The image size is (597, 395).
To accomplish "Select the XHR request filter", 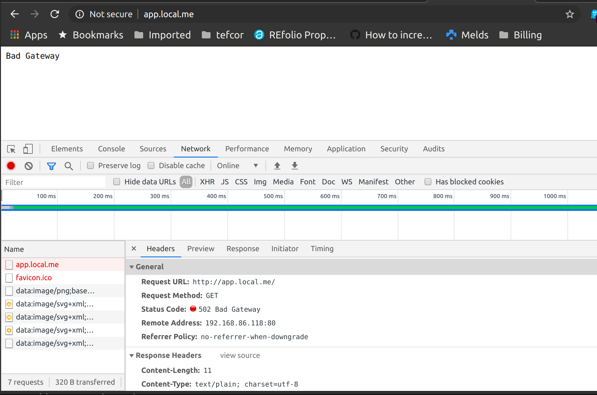I will pyautogui.click(x=207, y=182).
